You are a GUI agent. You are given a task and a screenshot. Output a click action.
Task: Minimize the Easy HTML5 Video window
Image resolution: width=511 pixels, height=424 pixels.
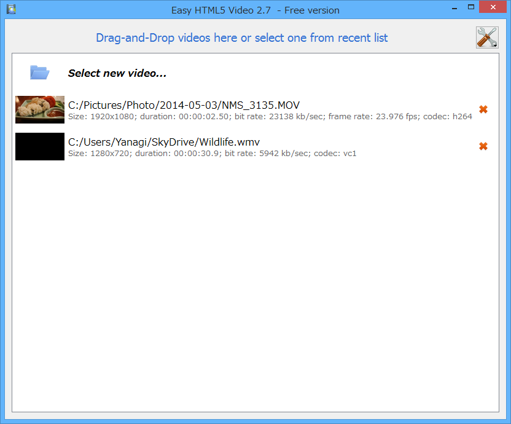453,7
